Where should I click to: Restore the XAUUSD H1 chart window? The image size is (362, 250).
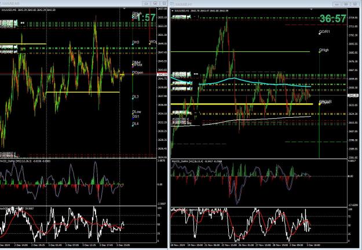click(346, 4)
